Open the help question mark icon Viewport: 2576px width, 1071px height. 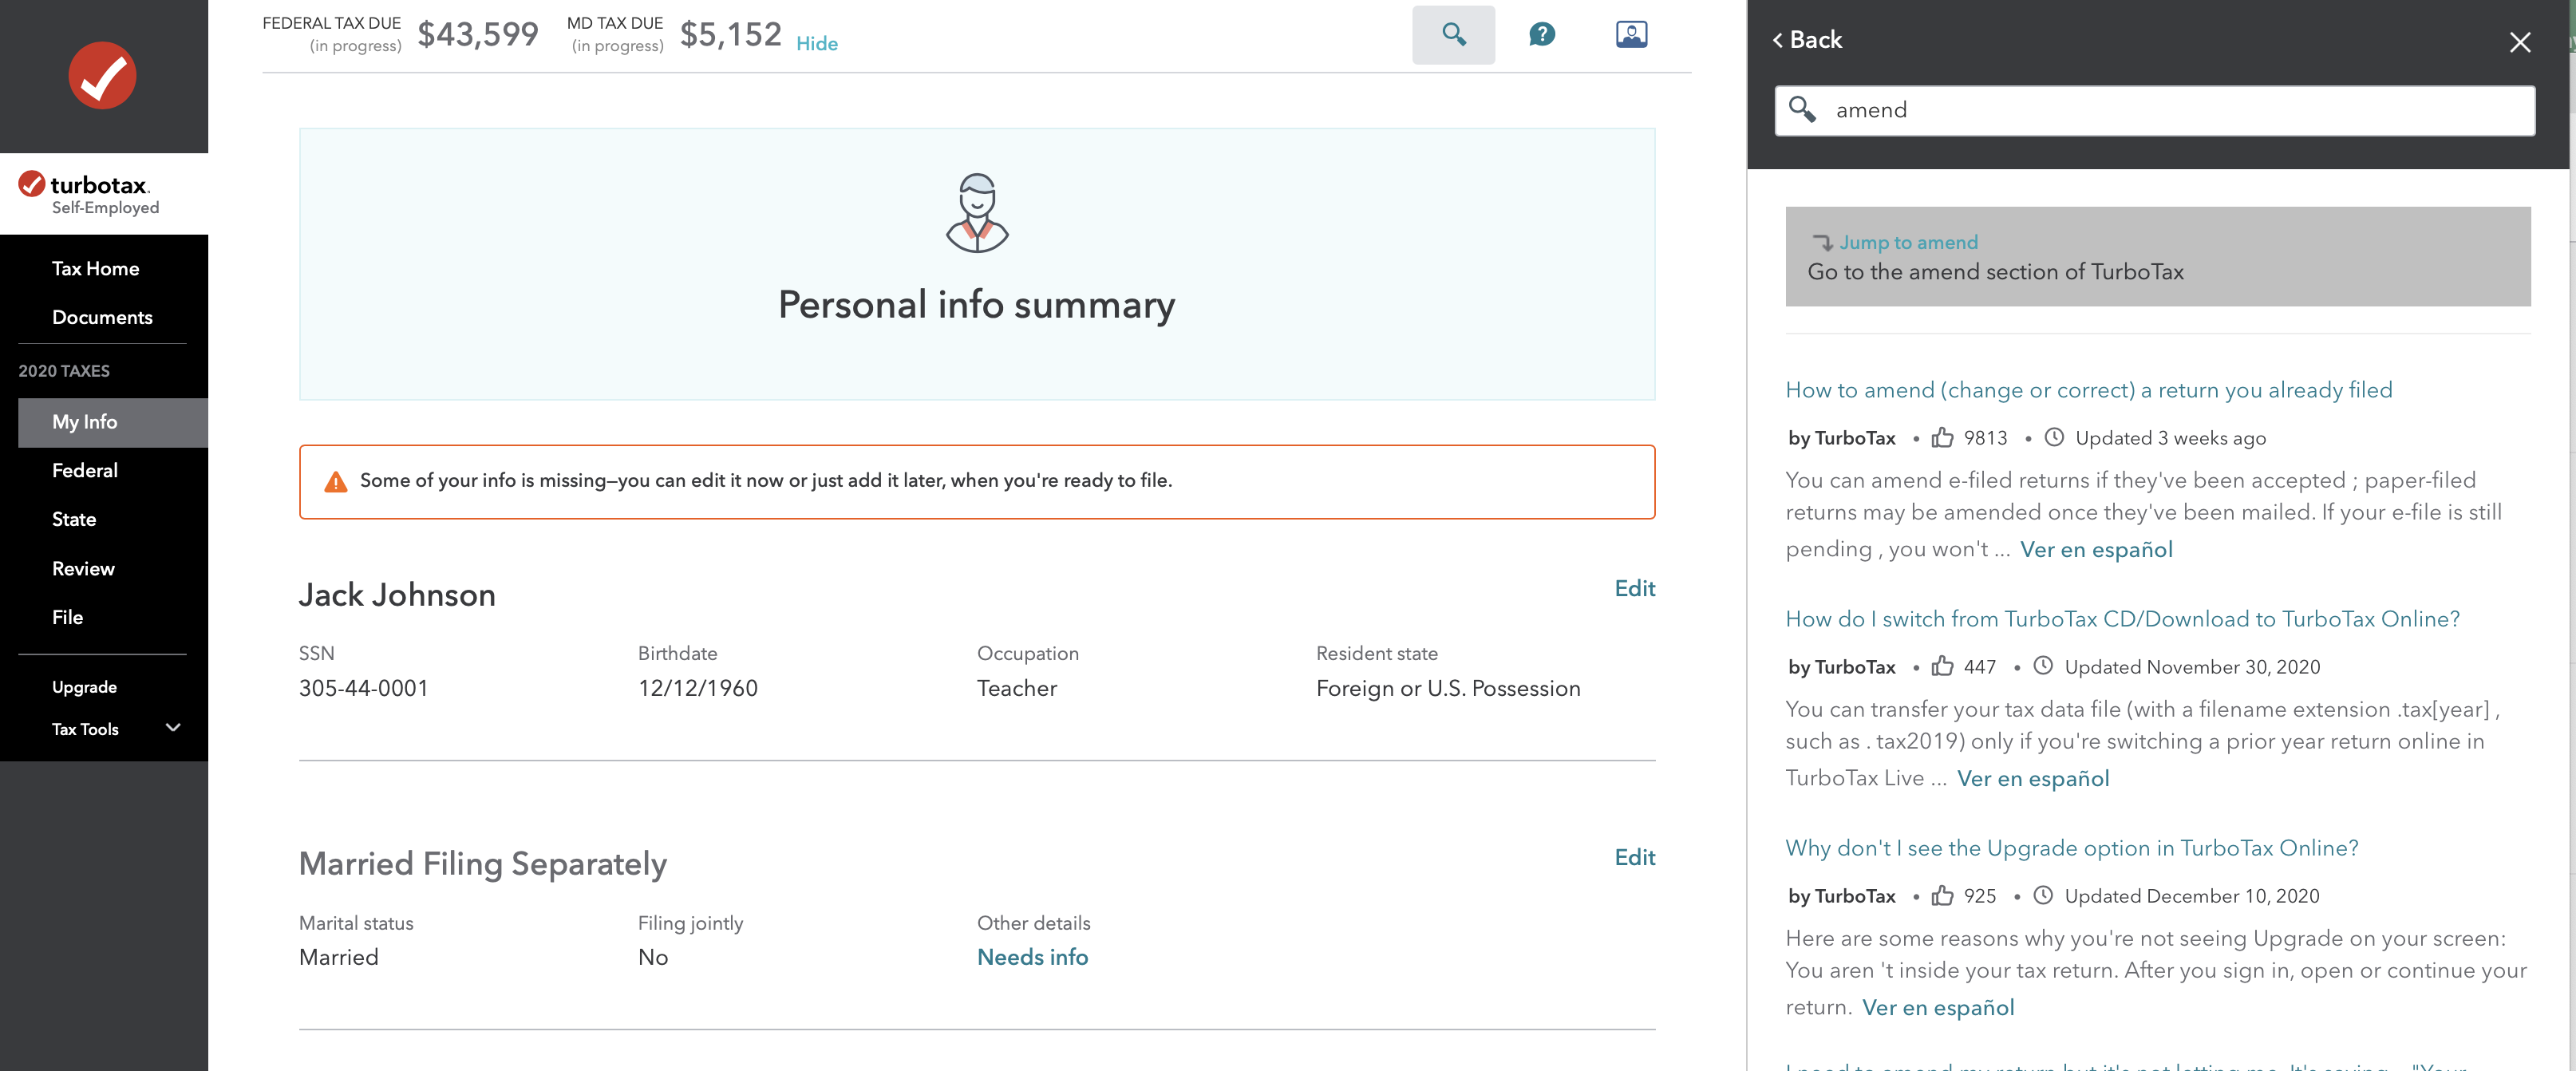point(1541,35)
